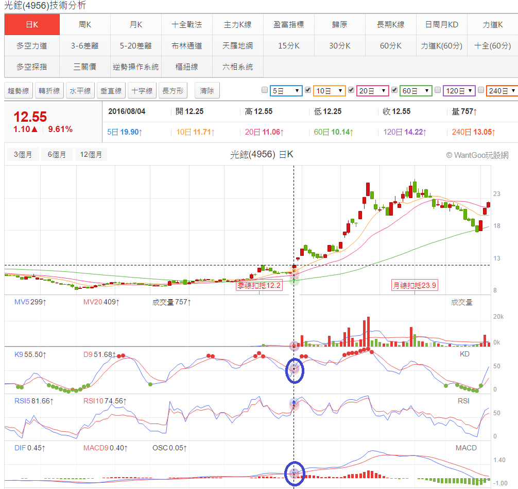Select the 趨勢線 drawing tool
The height and width of the screenshot is (489, 518).
(19, 91)
